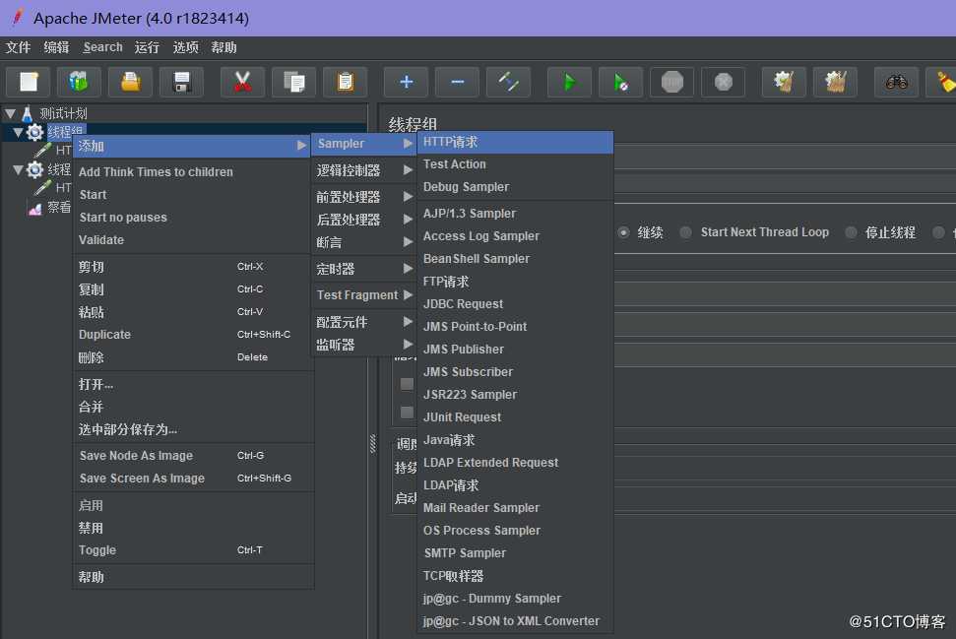This screenshot has height=639, width=956.
Task: Tick the lower checkbox in thread properties
Action: 407,413
